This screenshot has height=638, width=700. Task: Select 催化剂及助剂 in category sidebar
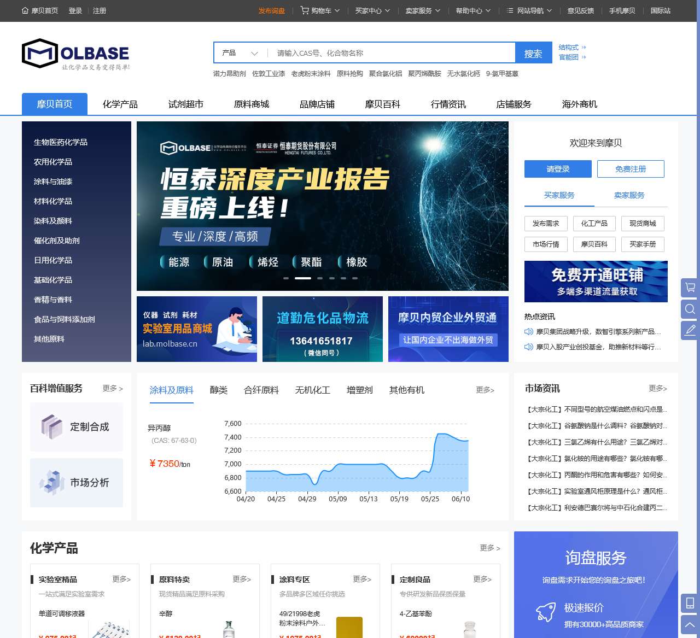click(57, 241)
